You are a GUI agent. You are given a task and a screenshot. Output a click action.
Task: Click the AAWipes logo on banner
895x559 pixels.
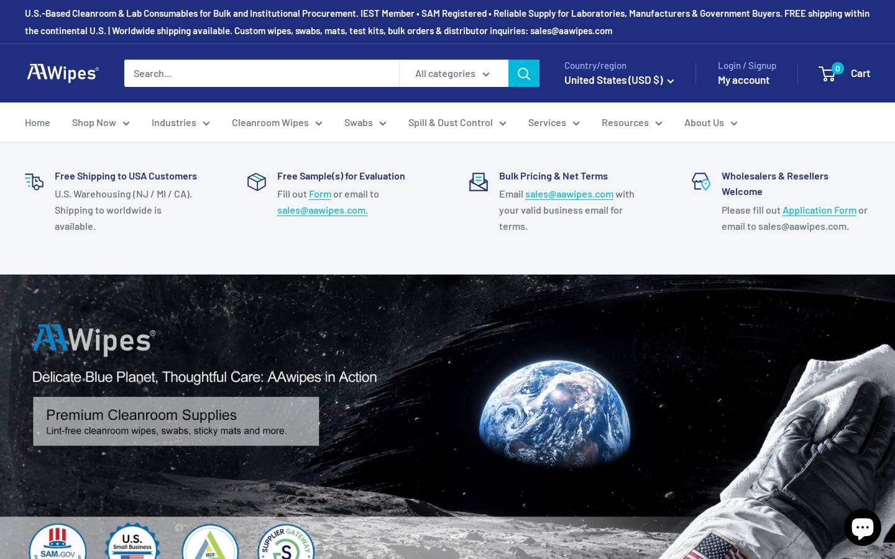click(94, 340)
